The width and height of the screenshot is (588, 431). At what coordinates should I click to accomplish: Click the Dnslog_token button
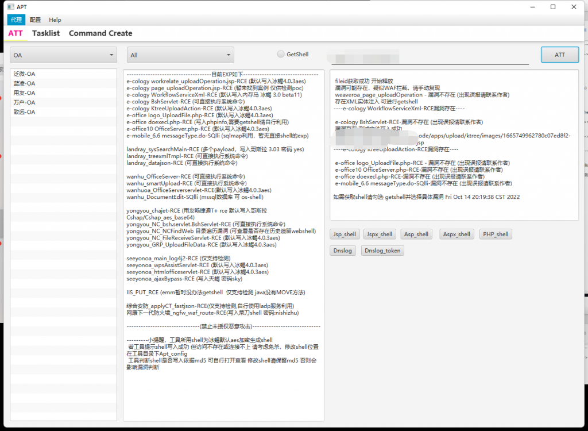pyautogui.click(x=382, y=251)
